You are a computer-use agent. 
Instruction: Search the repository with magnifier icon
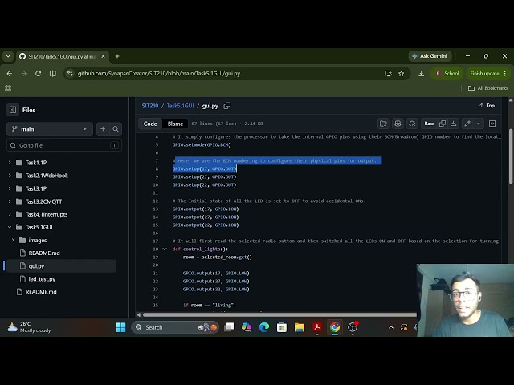tap(116, 129)
